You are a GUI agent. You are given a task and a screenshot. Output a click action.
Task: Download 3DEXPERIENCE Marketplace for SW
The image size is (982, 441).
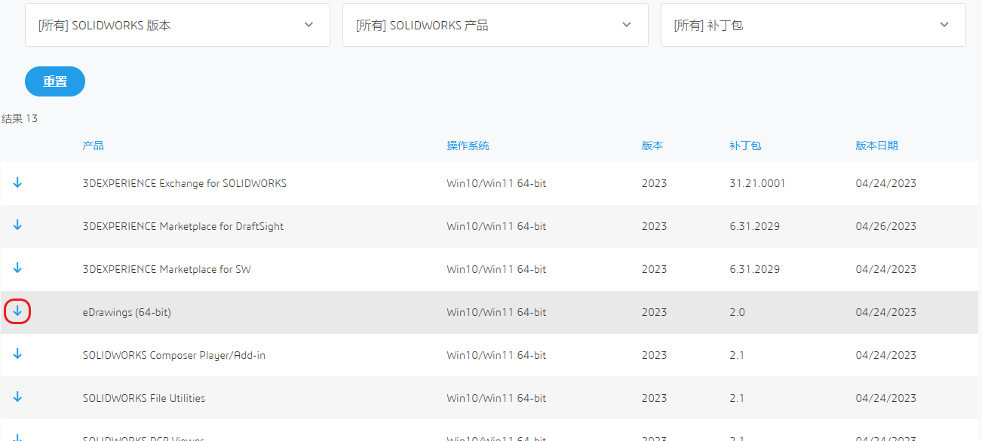[18, 269]
